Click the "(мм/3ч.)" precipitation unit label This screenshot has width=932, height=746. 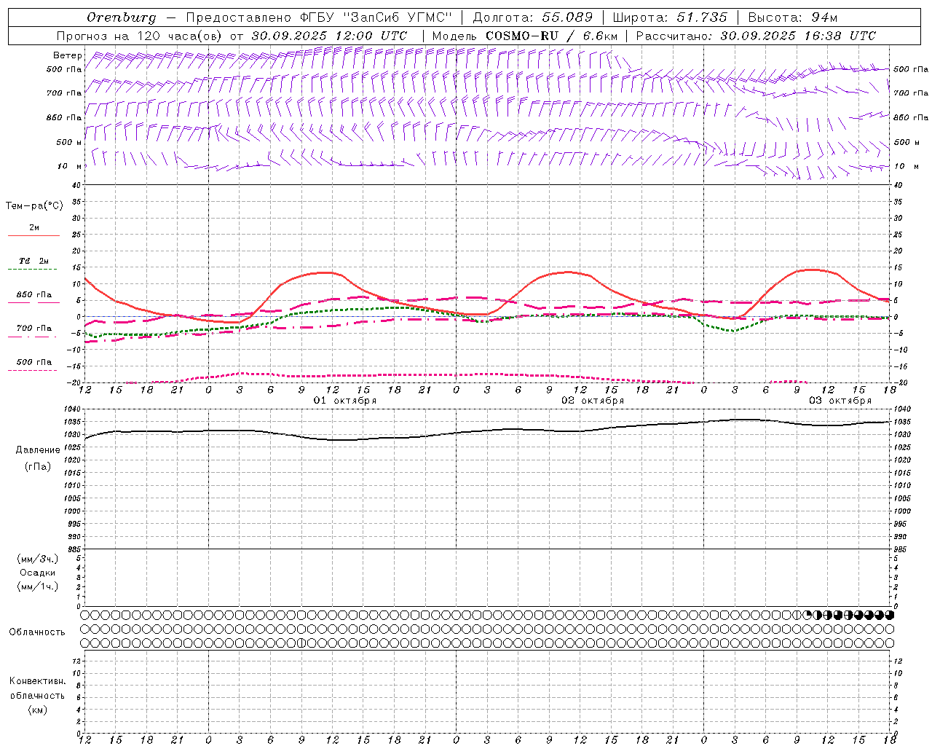pos(38,559)
